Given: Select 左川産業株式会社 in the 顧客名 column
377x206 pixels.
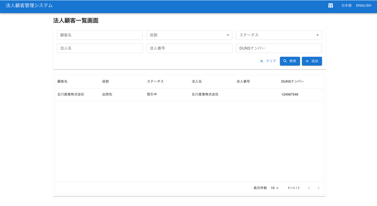Looking at the screenshot, I should pyautogui.click(x=71, y=94).
